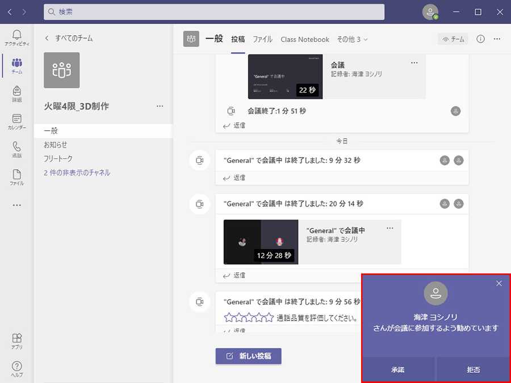Image resolution: width=511 pixels, height=383 pixels.
Task: Close the meeting invite popup
Action: [499, 284]
